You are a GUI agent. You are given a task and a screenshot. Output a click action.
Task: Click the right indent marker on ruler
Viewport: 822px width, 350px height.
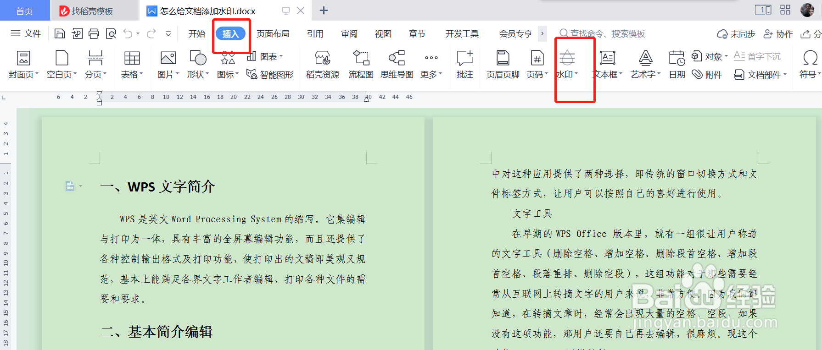pyautogui.click(x=367, y=98)
